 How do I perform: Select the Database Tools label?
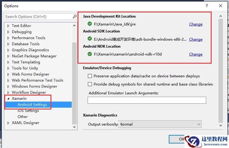point(26,44)
